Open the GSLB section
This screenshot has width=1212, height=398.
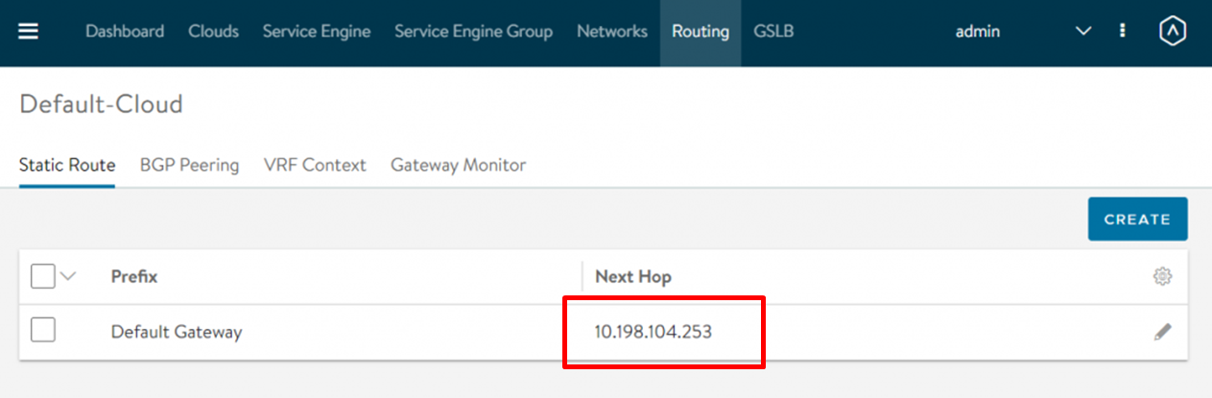[773, 32]
